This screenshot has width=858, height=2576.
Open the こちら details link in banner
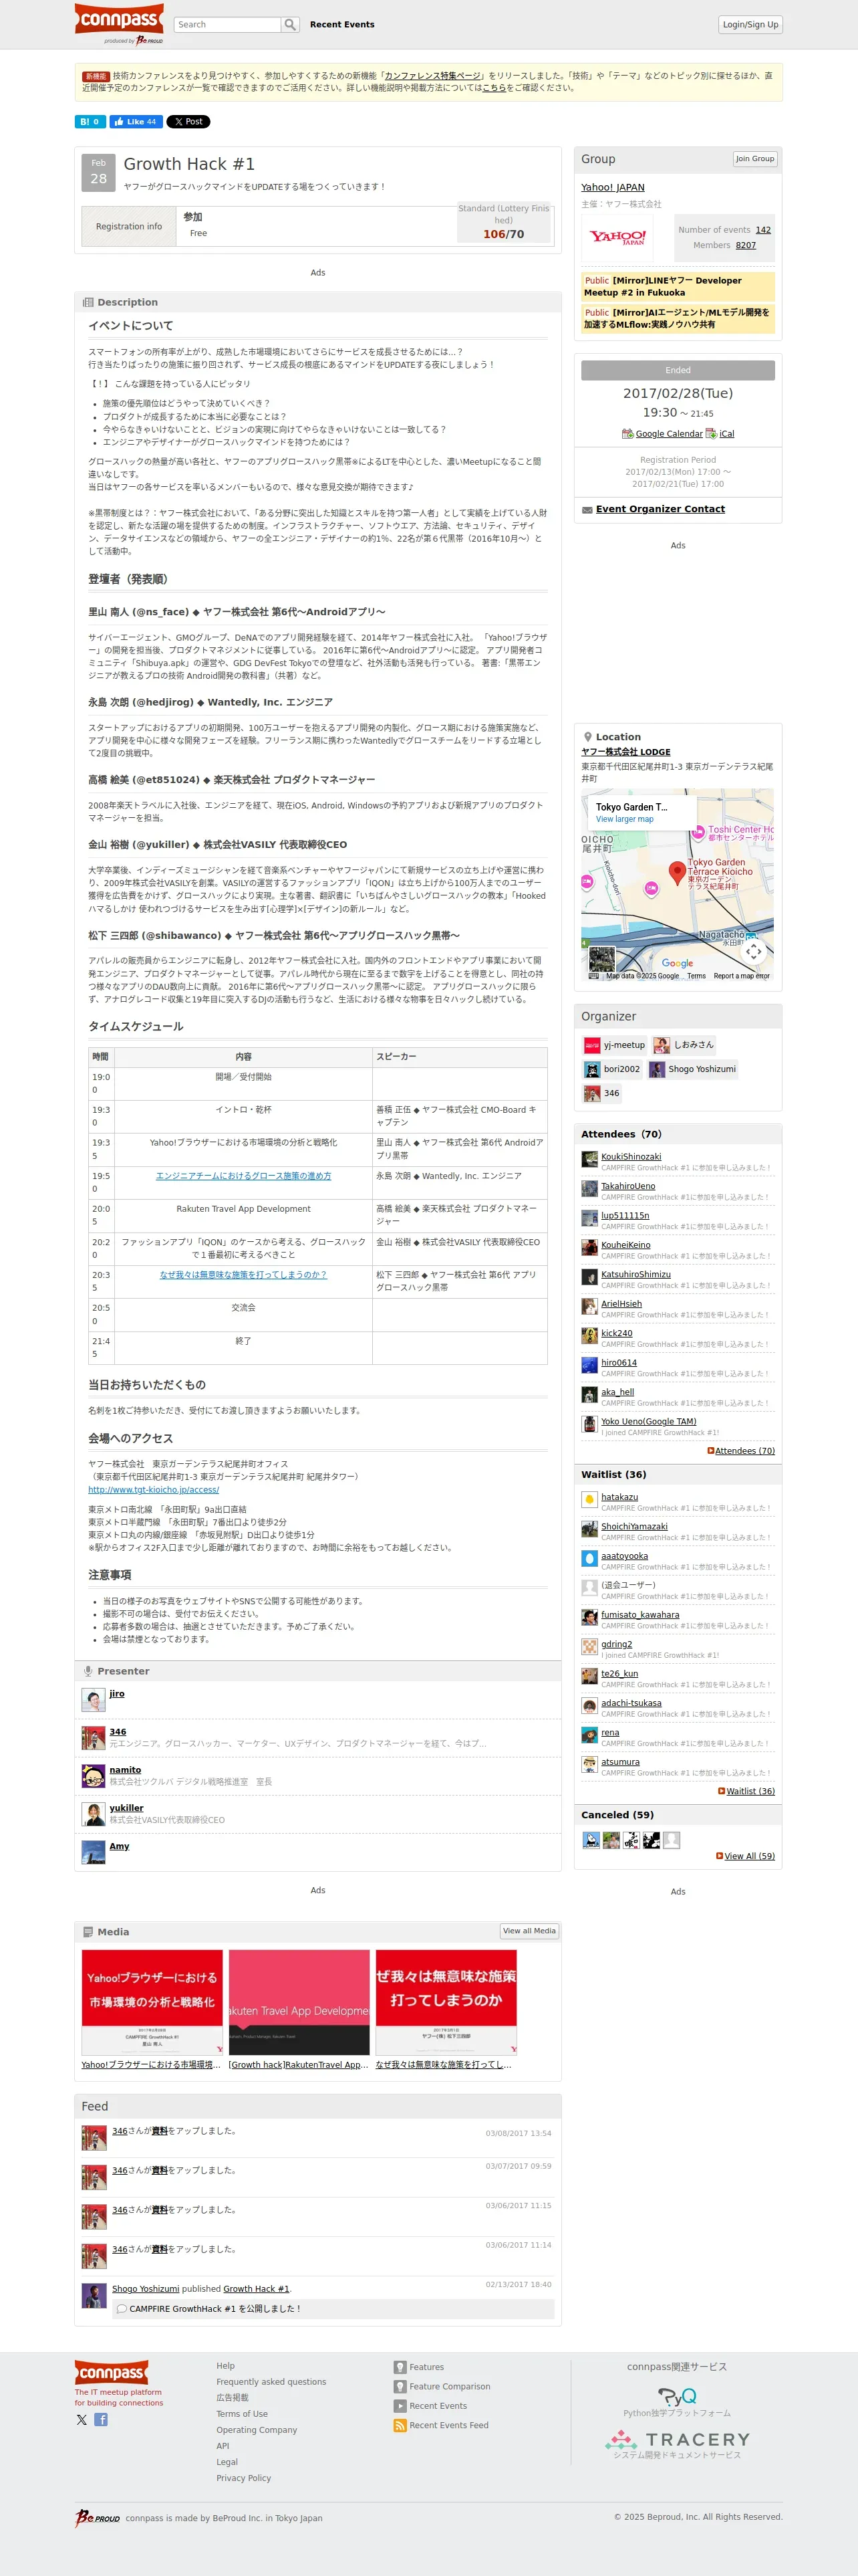tap(493, 87)
